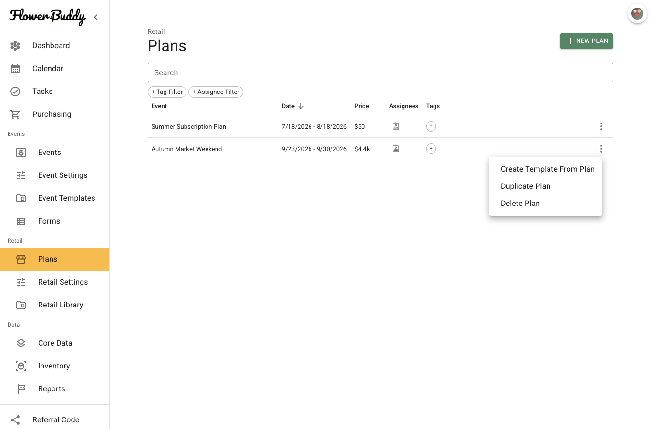Click the Retail Library folder icon
The image size is (651, 429).
[x=21, y=305]
